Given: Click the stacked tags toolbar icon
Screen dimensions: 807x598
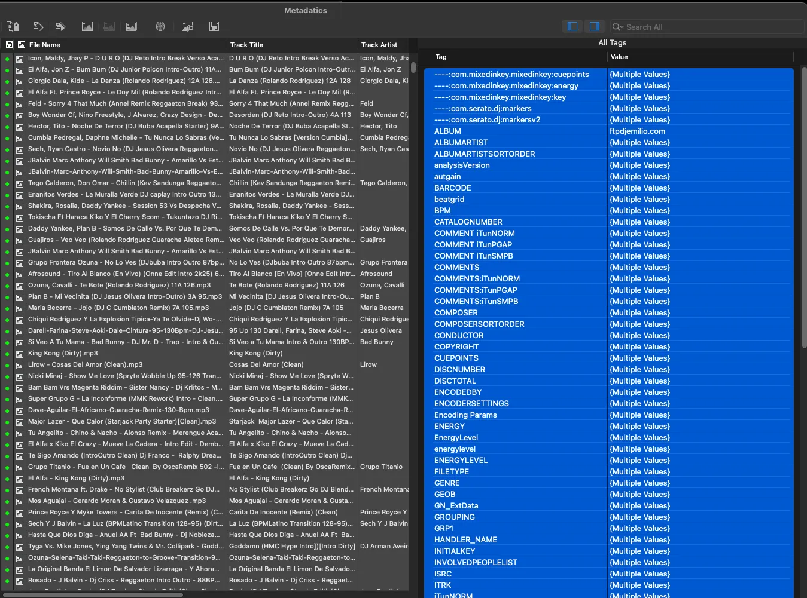Looking at the screenshot, I should pos(60,26).
